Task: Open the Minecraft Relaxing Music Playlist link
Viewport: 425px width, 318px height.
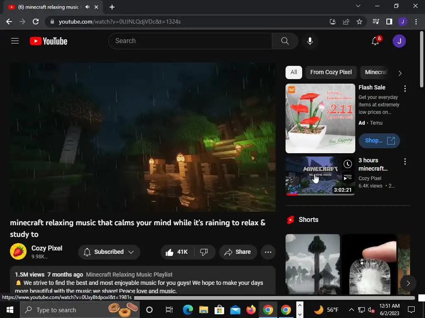Action: (129, 275)
